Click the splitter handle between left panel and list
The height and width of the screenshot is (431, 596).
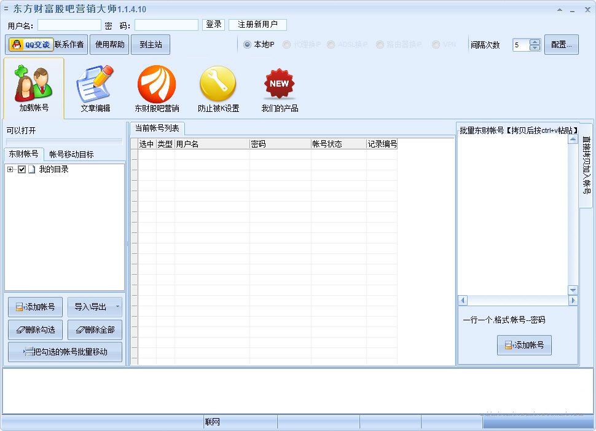click(127, 243)
